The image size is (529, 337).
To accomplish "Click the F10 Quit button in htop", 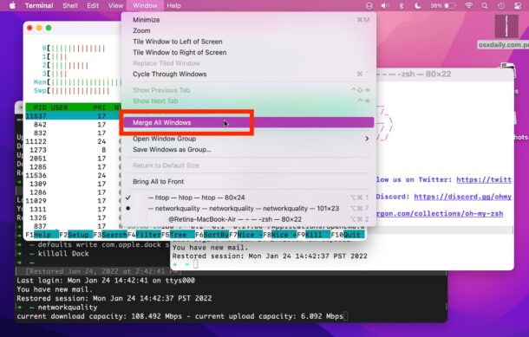I will pyautogui.click(x=348, y=235).
